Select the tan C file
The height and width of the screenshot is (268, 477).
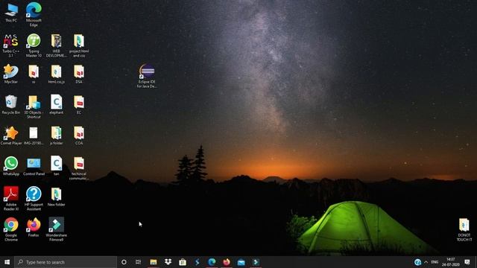coord(57,166)
